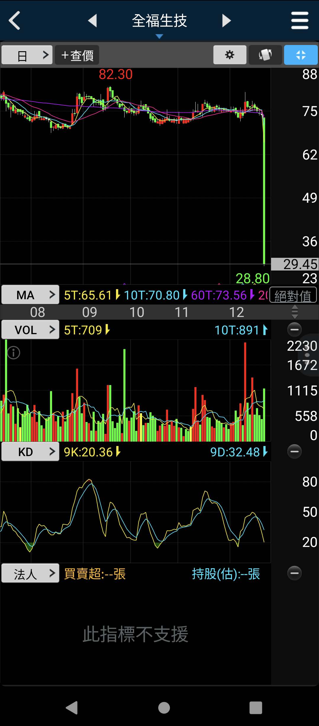Change the VOL indicator selector
The height and width of the screenshot is (726, 319).
30,330
